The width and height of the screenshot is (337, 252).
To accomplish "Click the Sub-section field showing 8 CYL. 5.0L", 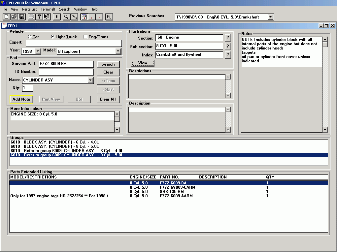I will point(189,46).
